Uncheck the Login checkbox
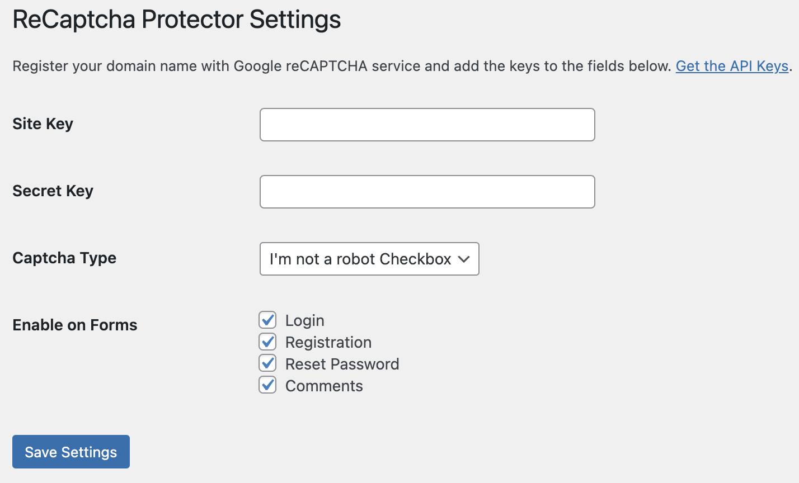799x483 pixels. click(x=267, y=320)
